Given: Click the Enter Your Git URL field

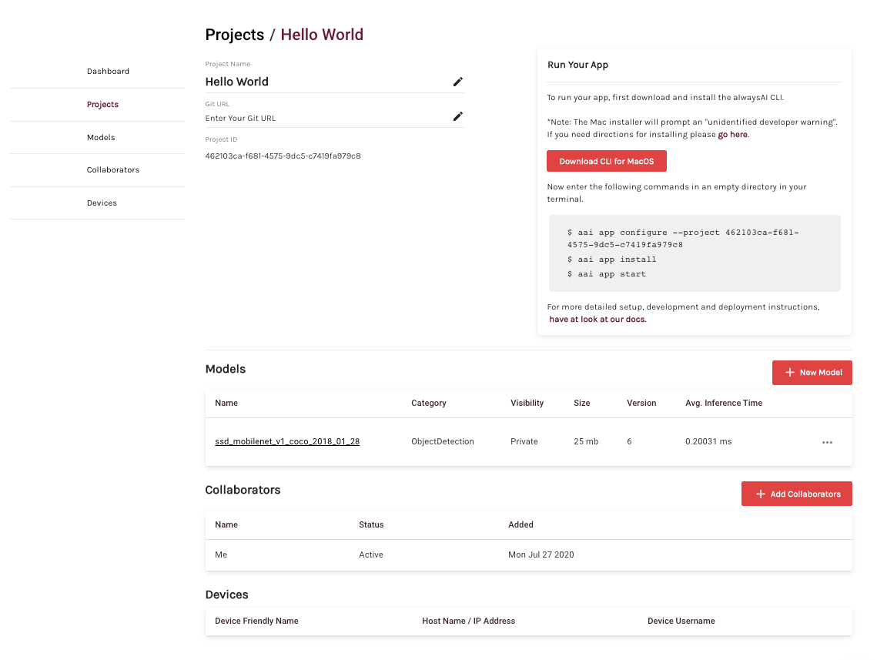Looking at the screenshot, I should pyautogui.click(x=323, y=119).
